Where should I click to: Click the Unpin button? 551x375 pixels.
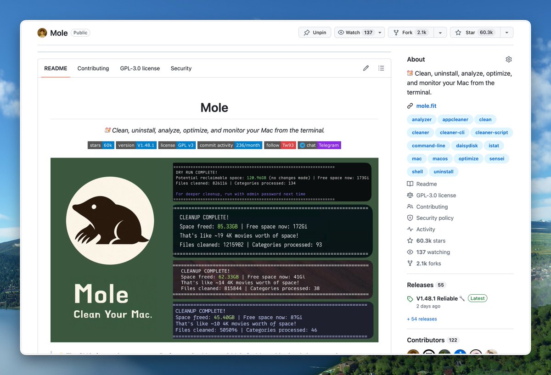[x=315, y=33]
